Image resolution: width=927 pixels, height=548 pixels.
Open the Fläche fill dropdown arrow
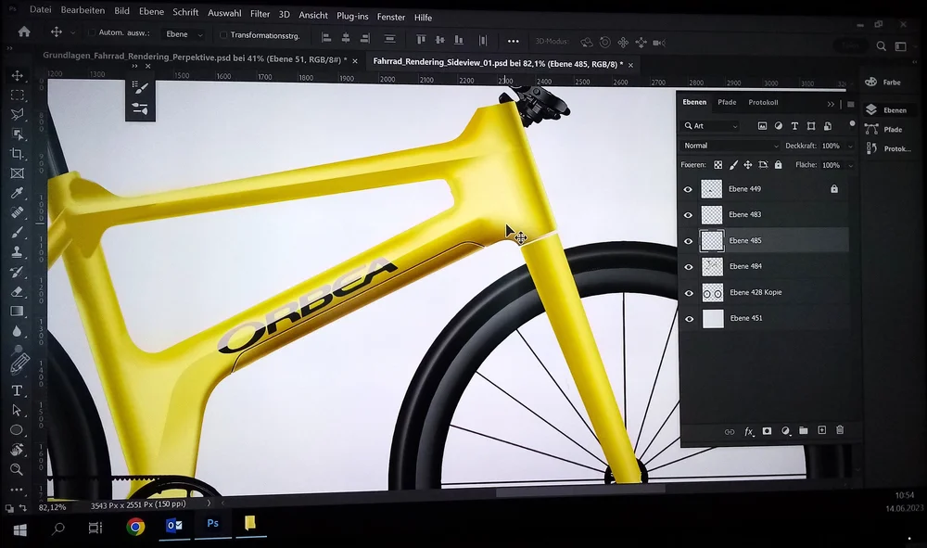[851, 166]
